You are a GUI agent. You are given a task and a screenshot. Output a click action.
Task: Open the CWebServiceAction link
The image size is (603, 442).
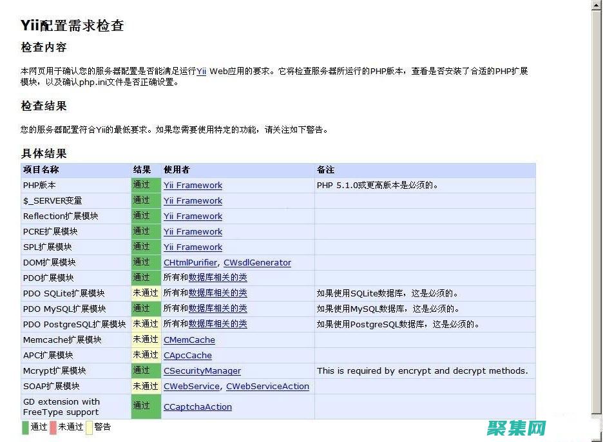click(x=267, y=386)
